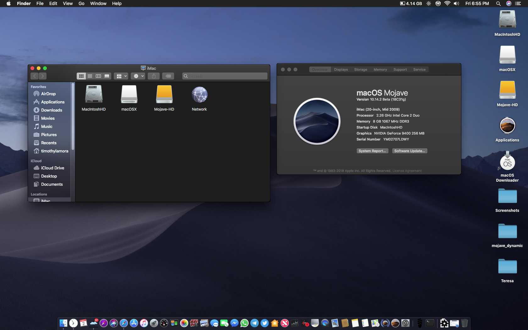528x330 pixels.
Task: Select Mojave-HD drive on desktop
Action: click(x=507, y=94)
